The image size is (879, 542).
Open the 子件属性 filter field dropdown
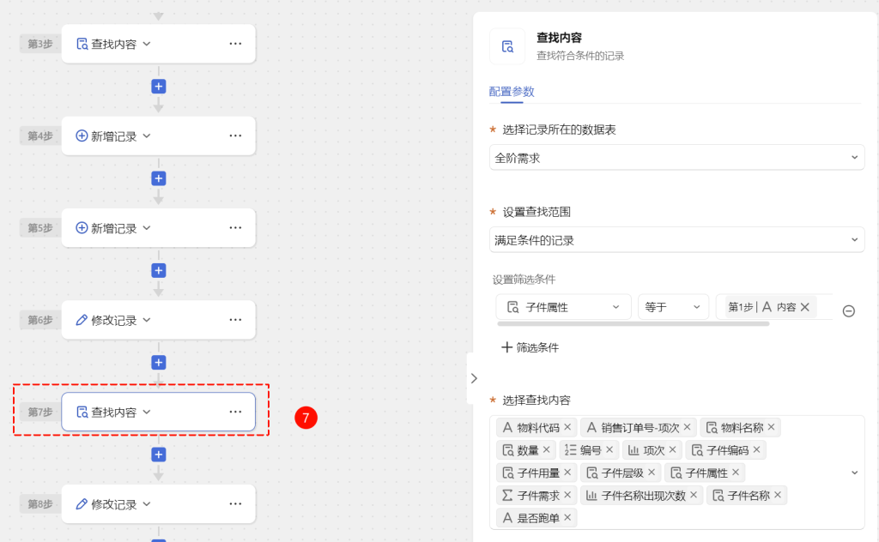click(x=563, y=307)
